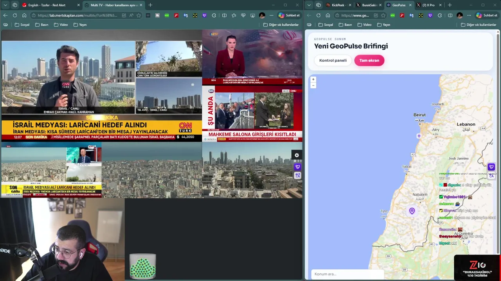
Task: Expand Basın bookmark folder in Multi TV window
Action: click(41, 25)
